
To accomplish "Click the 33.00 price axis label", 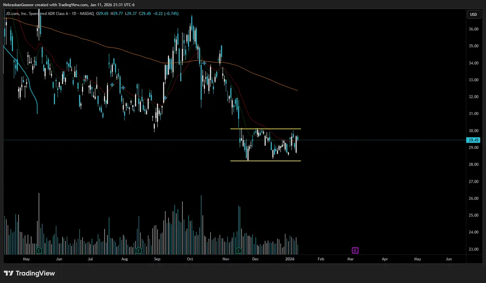I will coord(473,80).
